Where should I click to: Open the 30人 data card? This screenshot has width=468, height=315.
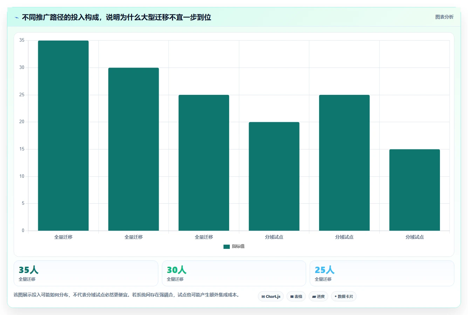pyautogui.click(x=234, y=273)
